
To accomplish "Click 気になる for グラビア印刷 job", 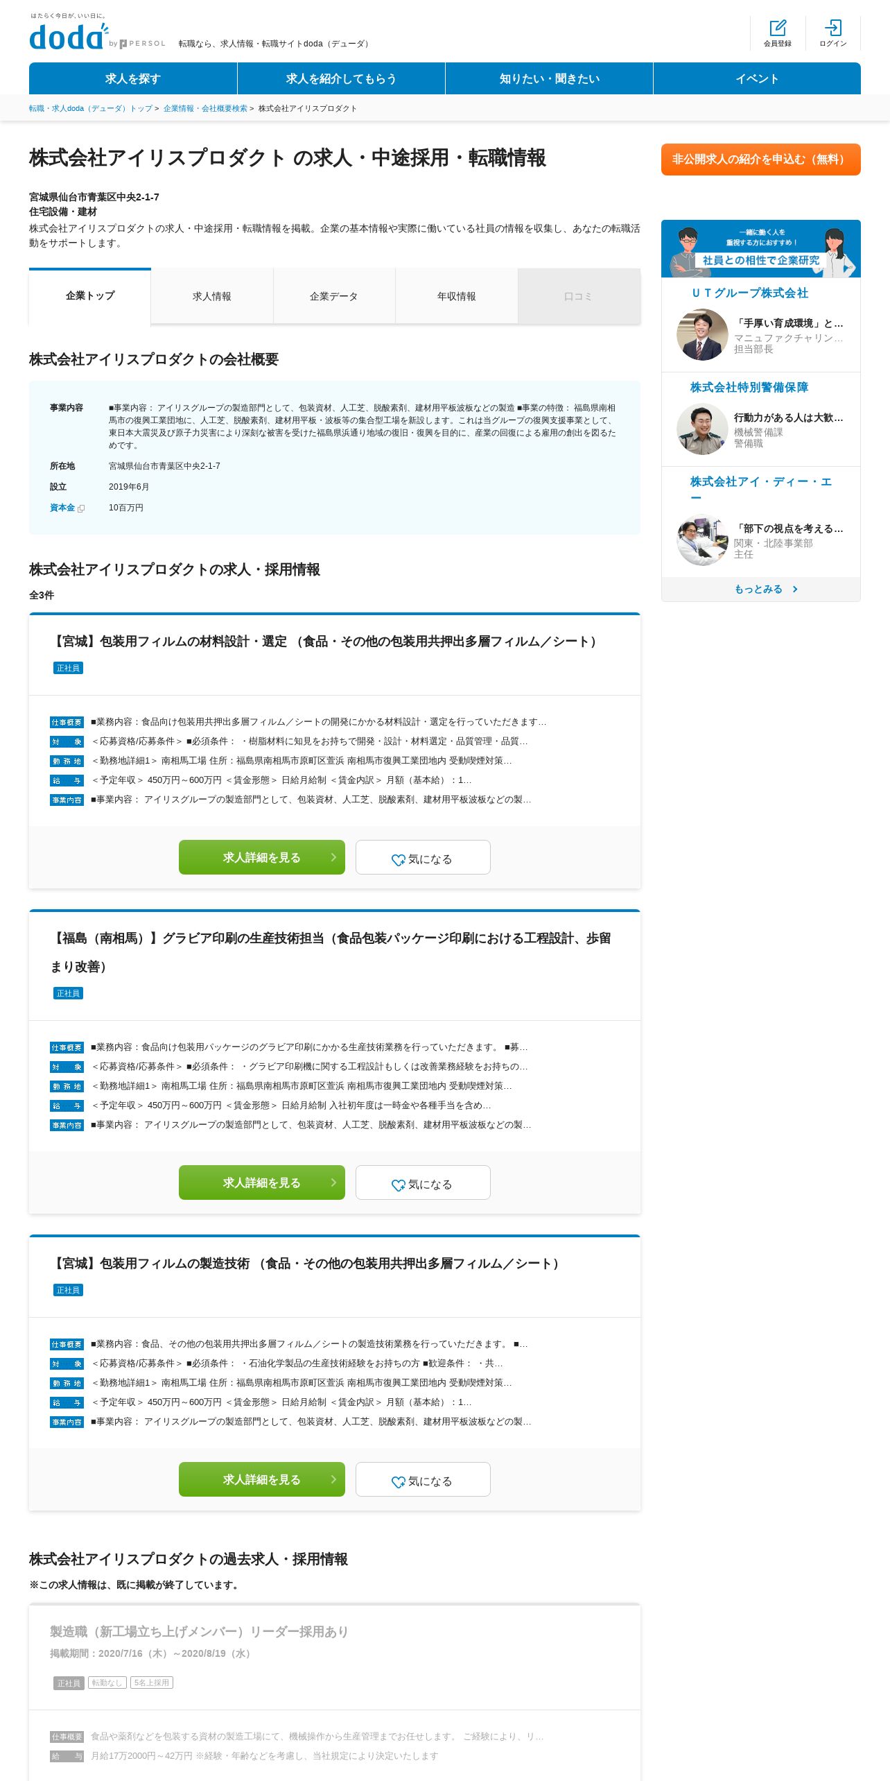I will pos(423,1182).
